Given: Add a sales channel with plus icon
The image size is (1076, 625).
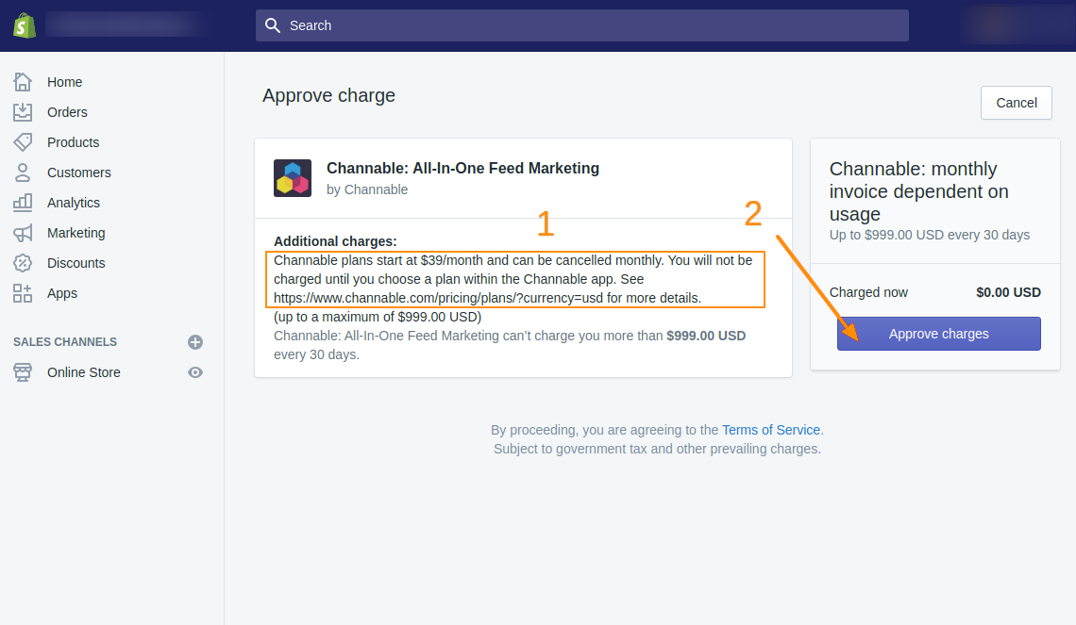Looking at the screenshot, I should click(195, 342).
